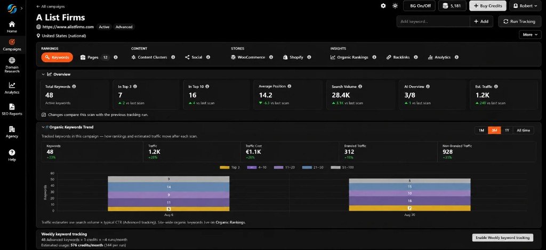546x250 pixels.
Task: Open Agency in the sidebar
Action: [x=12, y=132]
